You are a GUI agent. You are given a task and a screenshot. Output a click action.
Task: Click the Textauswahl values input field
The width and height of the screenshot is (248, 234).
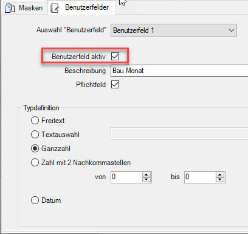click(x=179, y=133)
